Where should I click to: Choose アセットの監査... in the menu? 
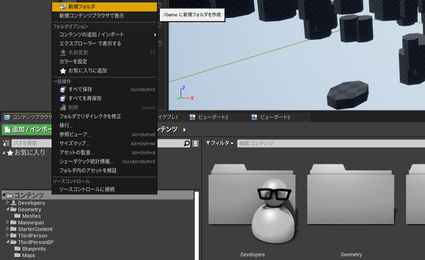(105, 153)
